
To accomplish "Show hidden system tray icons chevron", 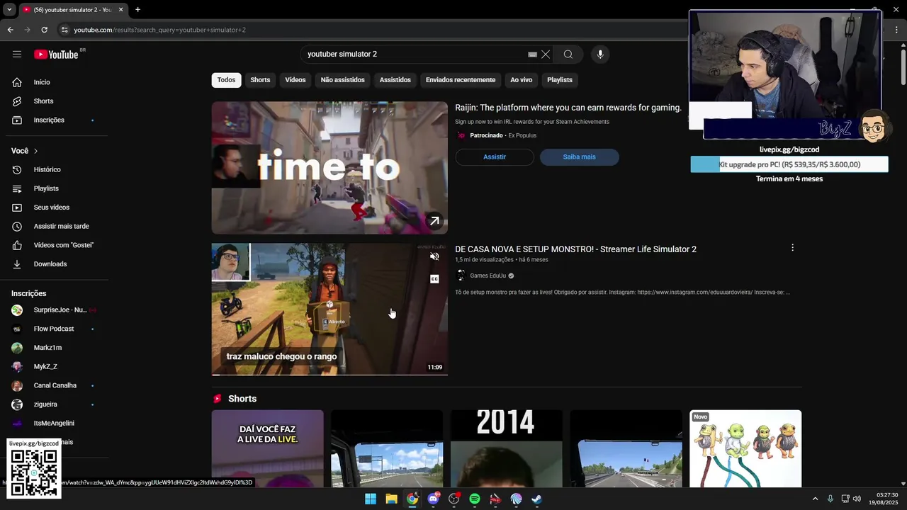I will [815, 499].
